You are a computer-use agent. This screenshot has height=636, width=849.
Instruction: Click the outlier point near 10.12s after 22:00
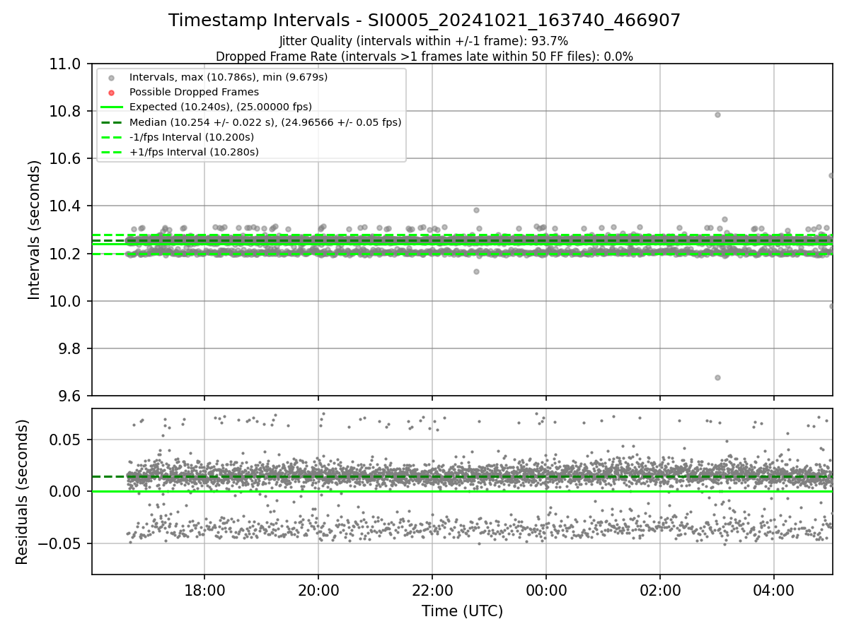point(476,271)
